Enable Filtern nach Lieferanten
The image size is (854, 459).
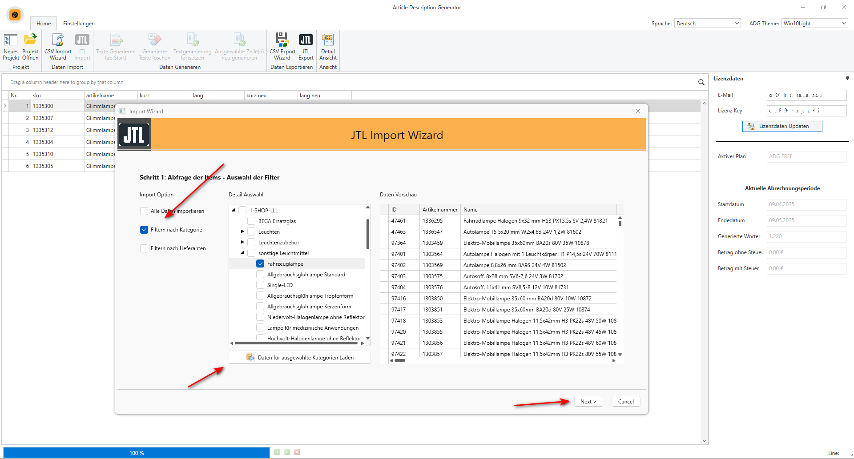coord(144,248)
